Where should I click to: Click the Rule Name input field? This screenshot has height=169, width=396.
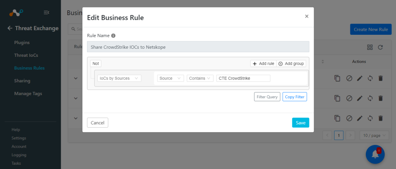pyautogui.click(x=198, y=47)
